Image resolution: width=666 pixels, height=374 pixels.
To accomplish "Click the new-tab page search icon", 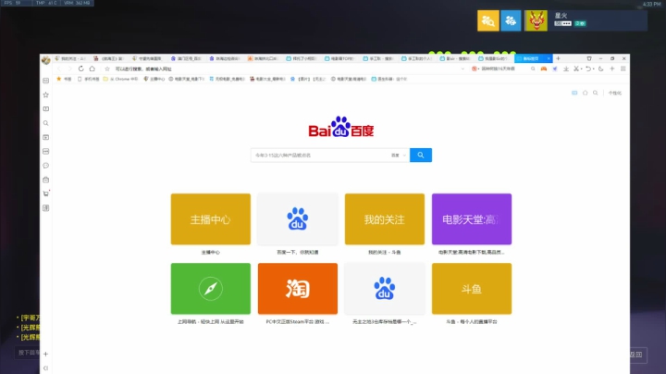I will 596,93.
